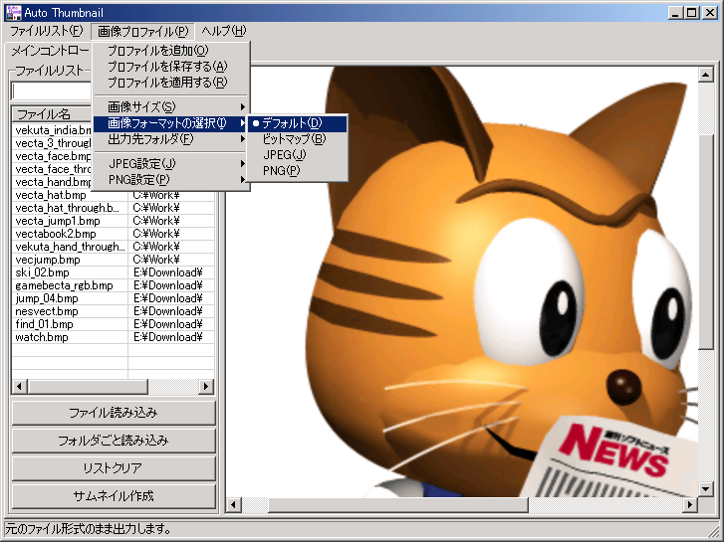Expand the PNG設定(P) submenu

[x=171, y=179]
